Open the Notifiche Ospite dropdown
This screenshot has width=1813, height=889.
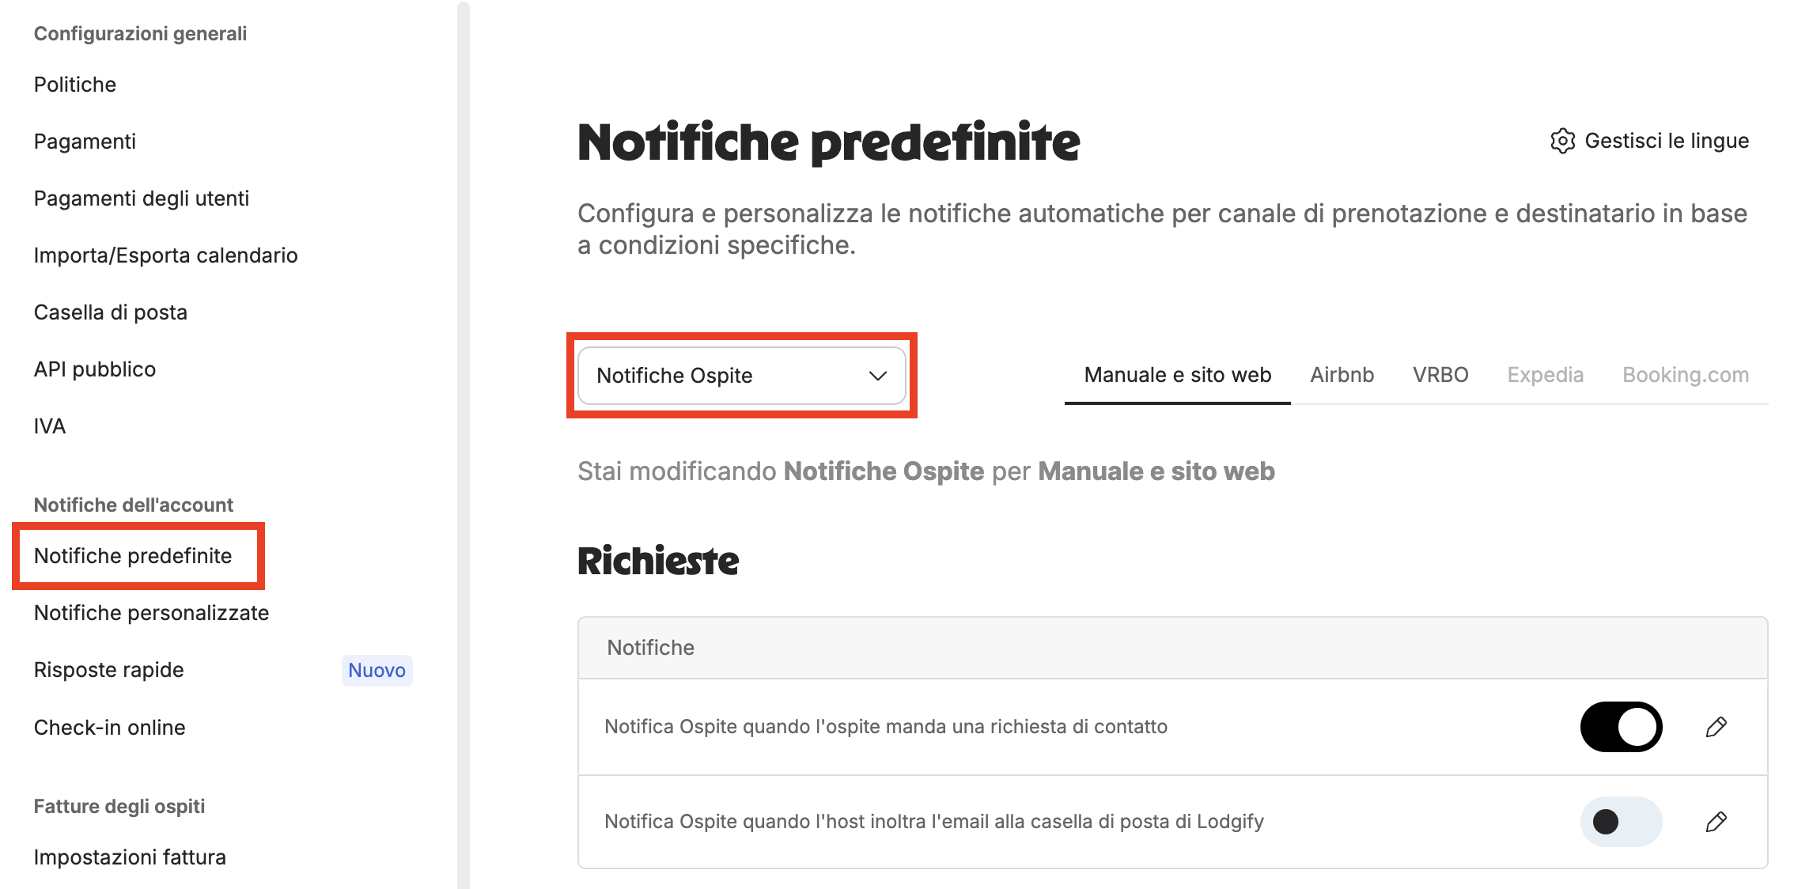(741, 376)
